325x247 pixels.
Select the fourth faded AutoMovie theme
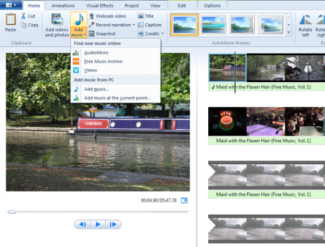click(x=271, y=25)
